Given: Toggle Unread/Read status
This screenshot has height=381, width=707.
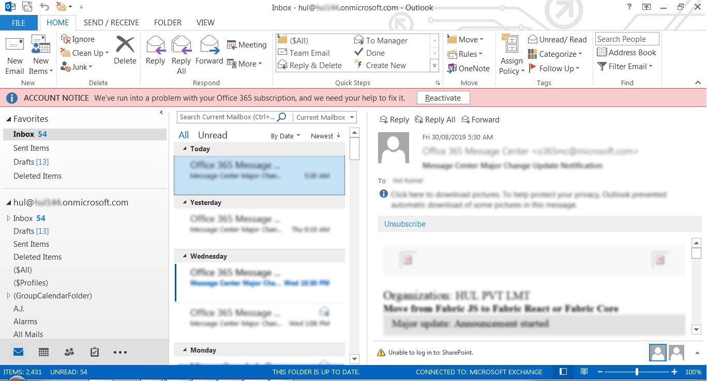Looking at the screenshot, I should pos(558,39).
